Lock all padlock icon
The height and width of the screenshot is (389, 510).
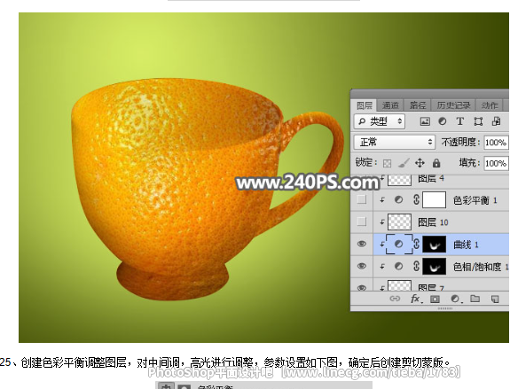[436, 163]
